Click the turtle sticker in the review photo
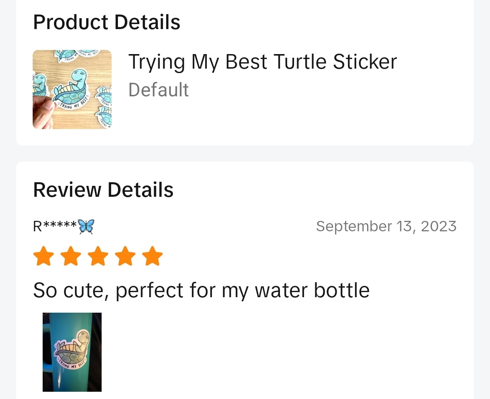 (x=73, y=350)
